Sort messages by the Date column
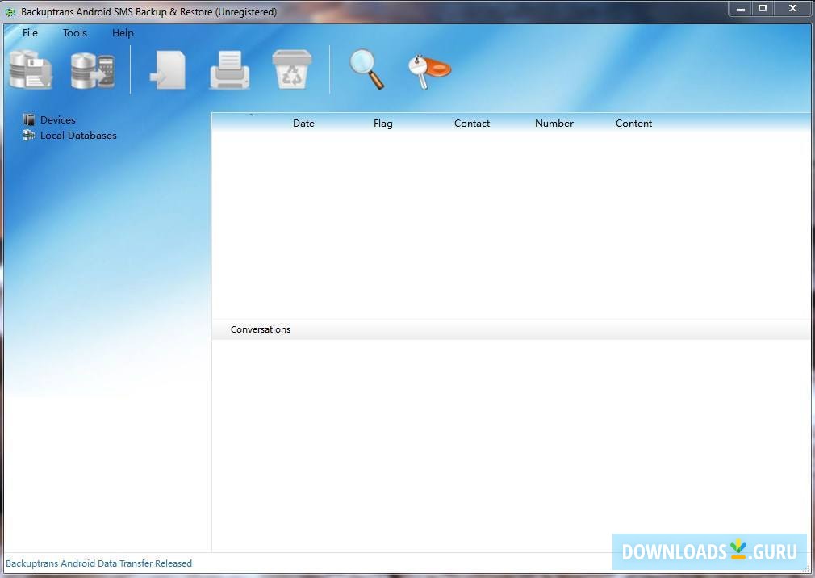Viewport: 815px width, 578px height. (303, 123)
